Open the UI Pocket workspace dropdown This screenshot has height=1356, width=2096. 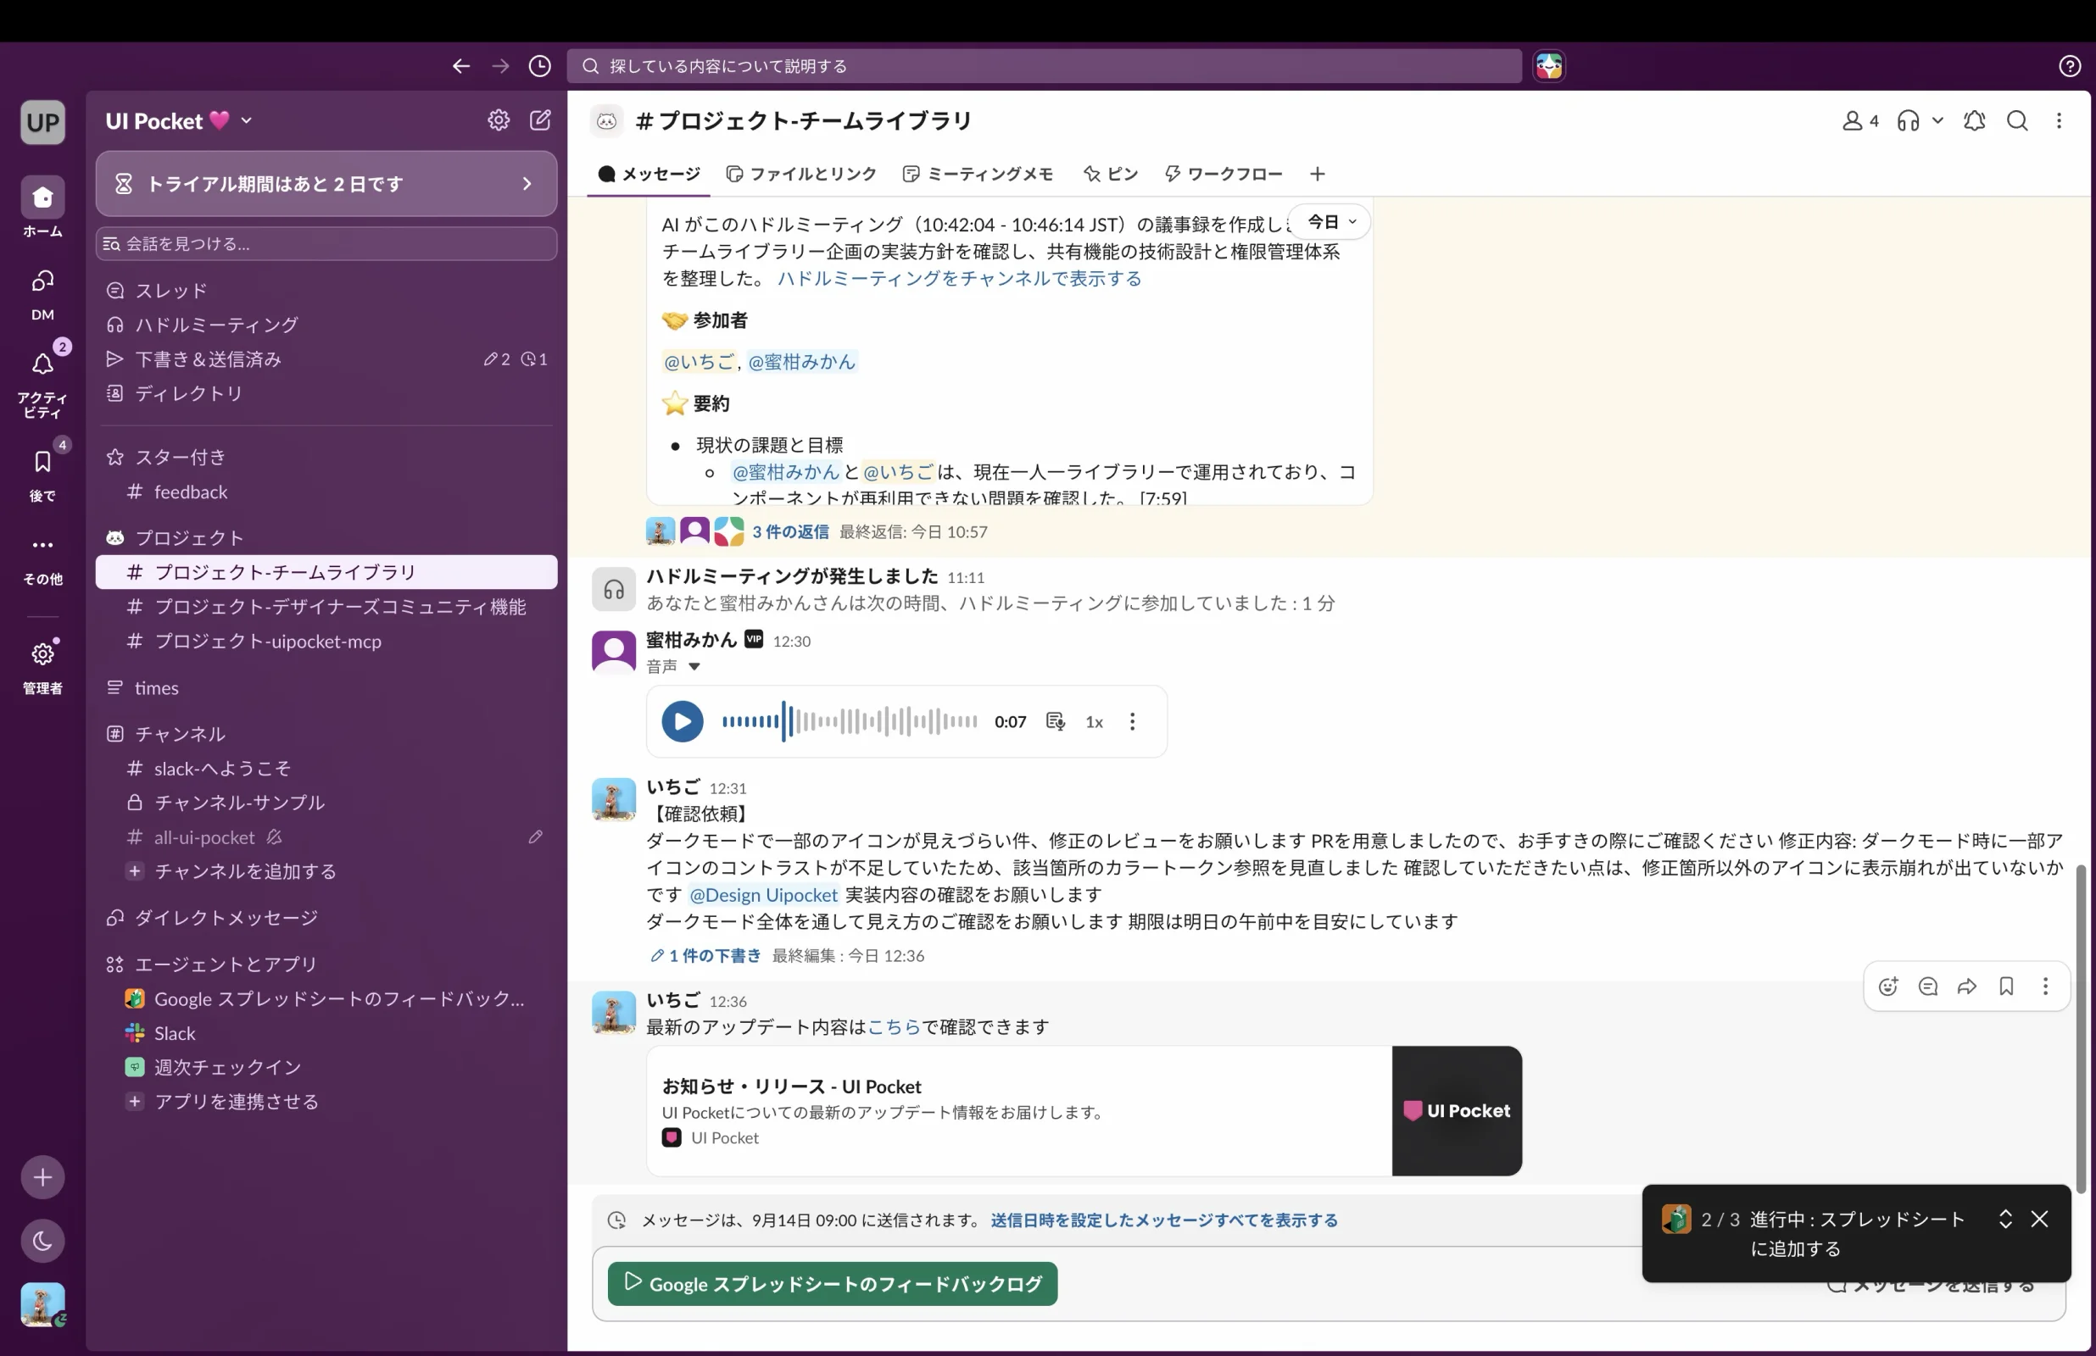(x=180, y=120)
